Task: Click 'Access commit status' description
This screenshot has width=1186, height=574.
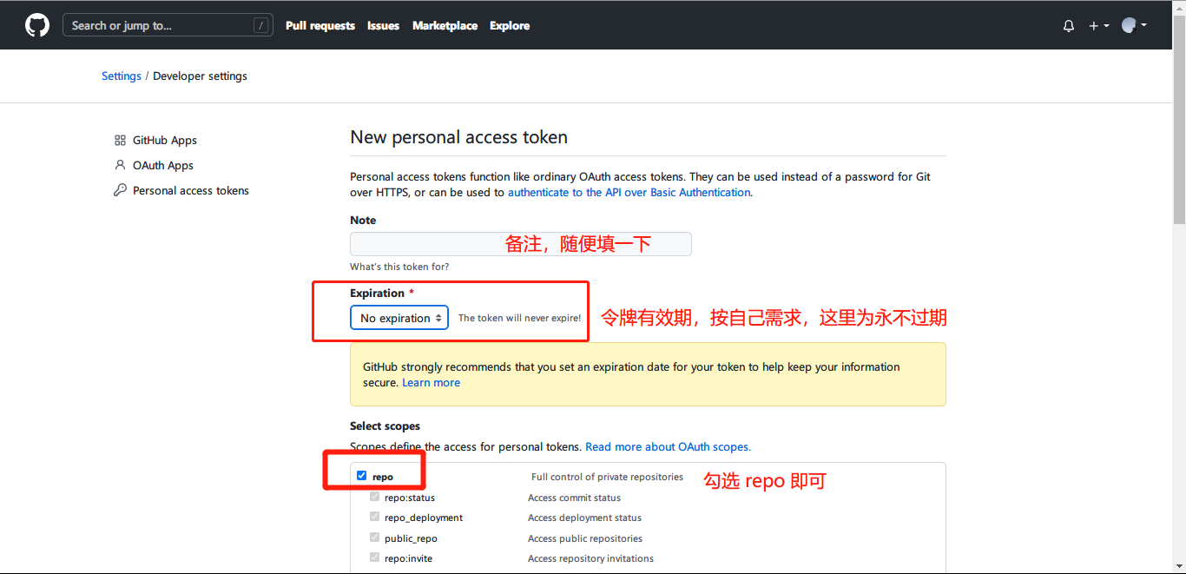Action: (x=575, y=498)
